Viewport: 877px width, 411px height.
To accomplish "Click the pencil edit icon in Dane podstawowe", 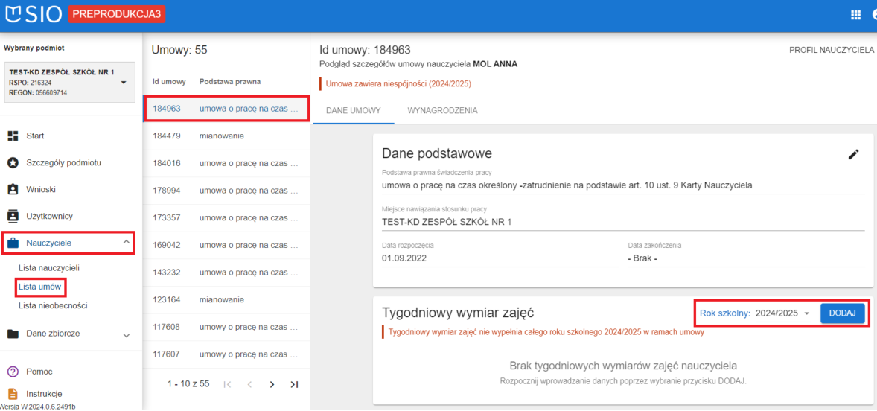I will point(853,154).
